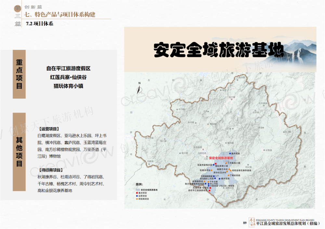Click the 红莲兵寨·仙侠谷 project name
The image size is (325, 229).
(68, 78)
